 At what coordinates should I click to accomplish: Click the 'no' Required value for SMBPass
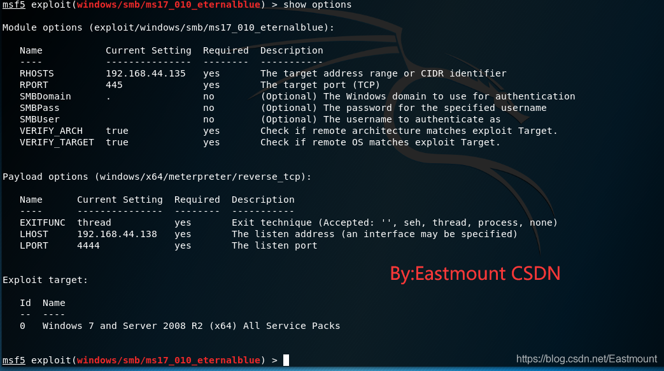coord(209,108)
